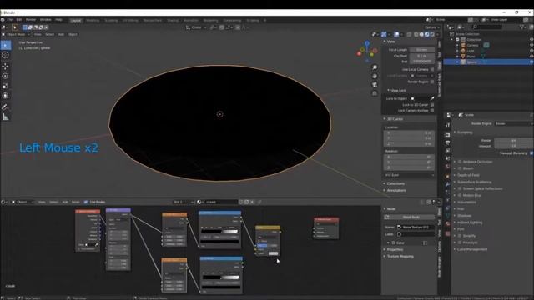Switch to the Shading workspace tab
This screenshot has width=534, height=300.
[x=173, y=20]
